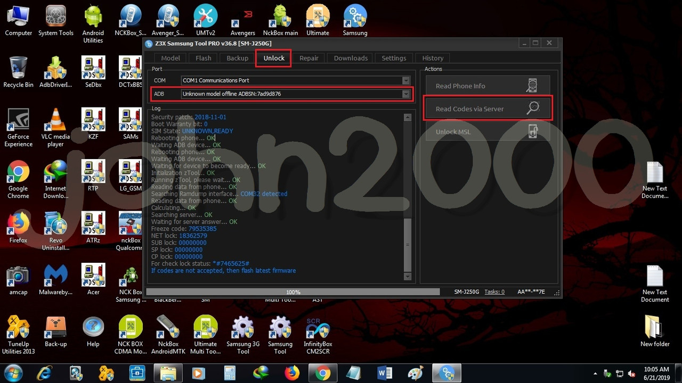Switch to the Repair tab
Viewport: 682px width, 383px height.
(309, 58)
